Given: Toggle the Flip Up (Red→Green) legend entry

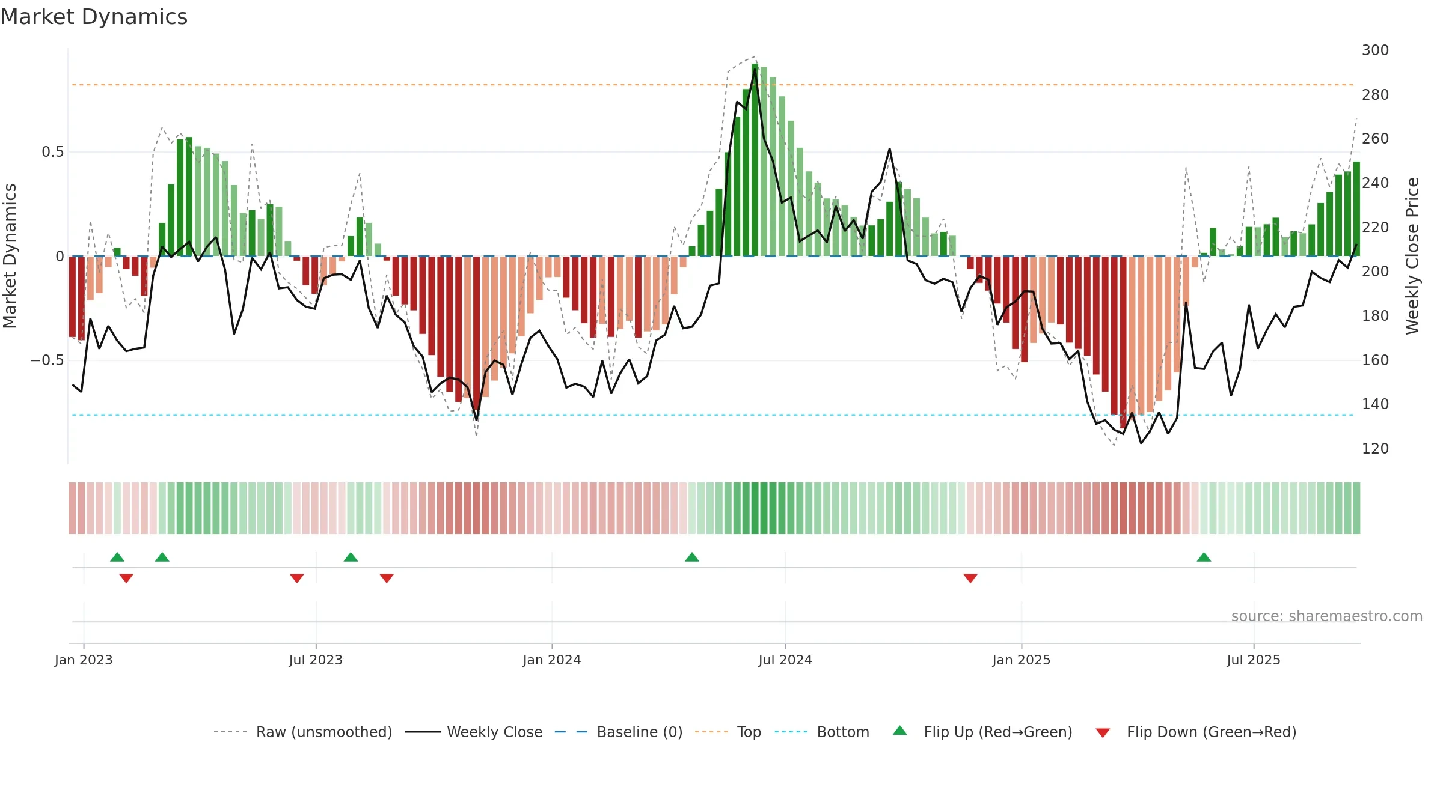Looking at the screenshot, I should coord(982,732).
